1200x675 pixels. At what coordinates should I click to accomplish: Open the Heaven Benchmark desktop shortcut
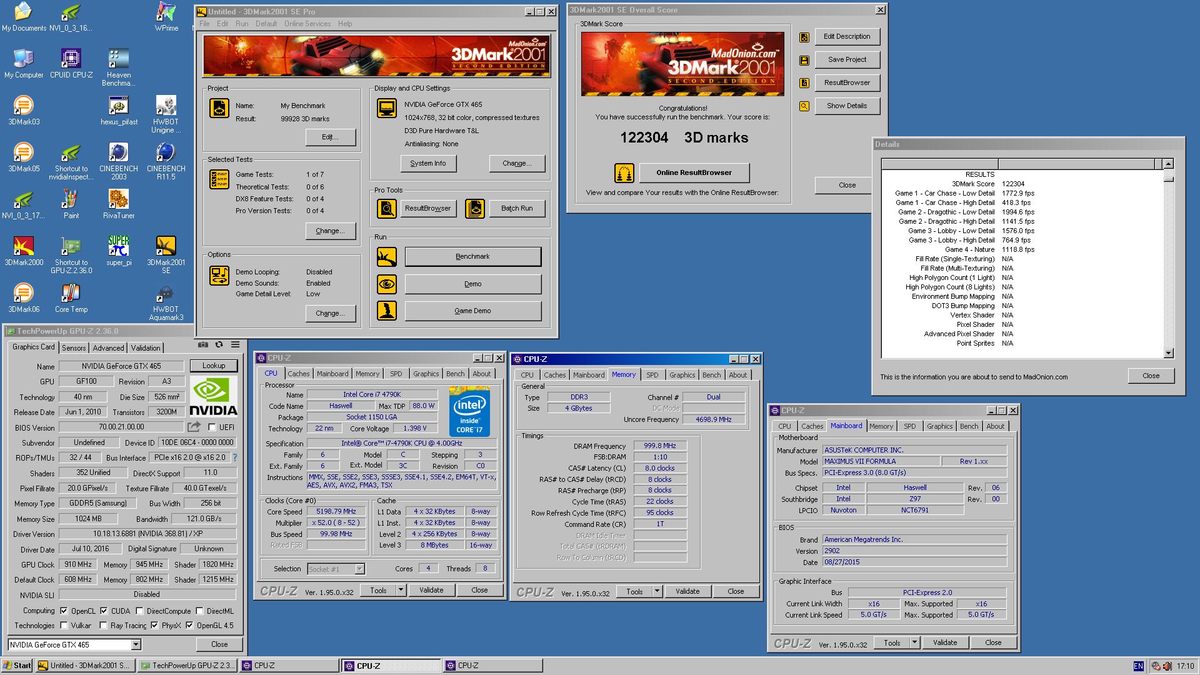[119, 67]
